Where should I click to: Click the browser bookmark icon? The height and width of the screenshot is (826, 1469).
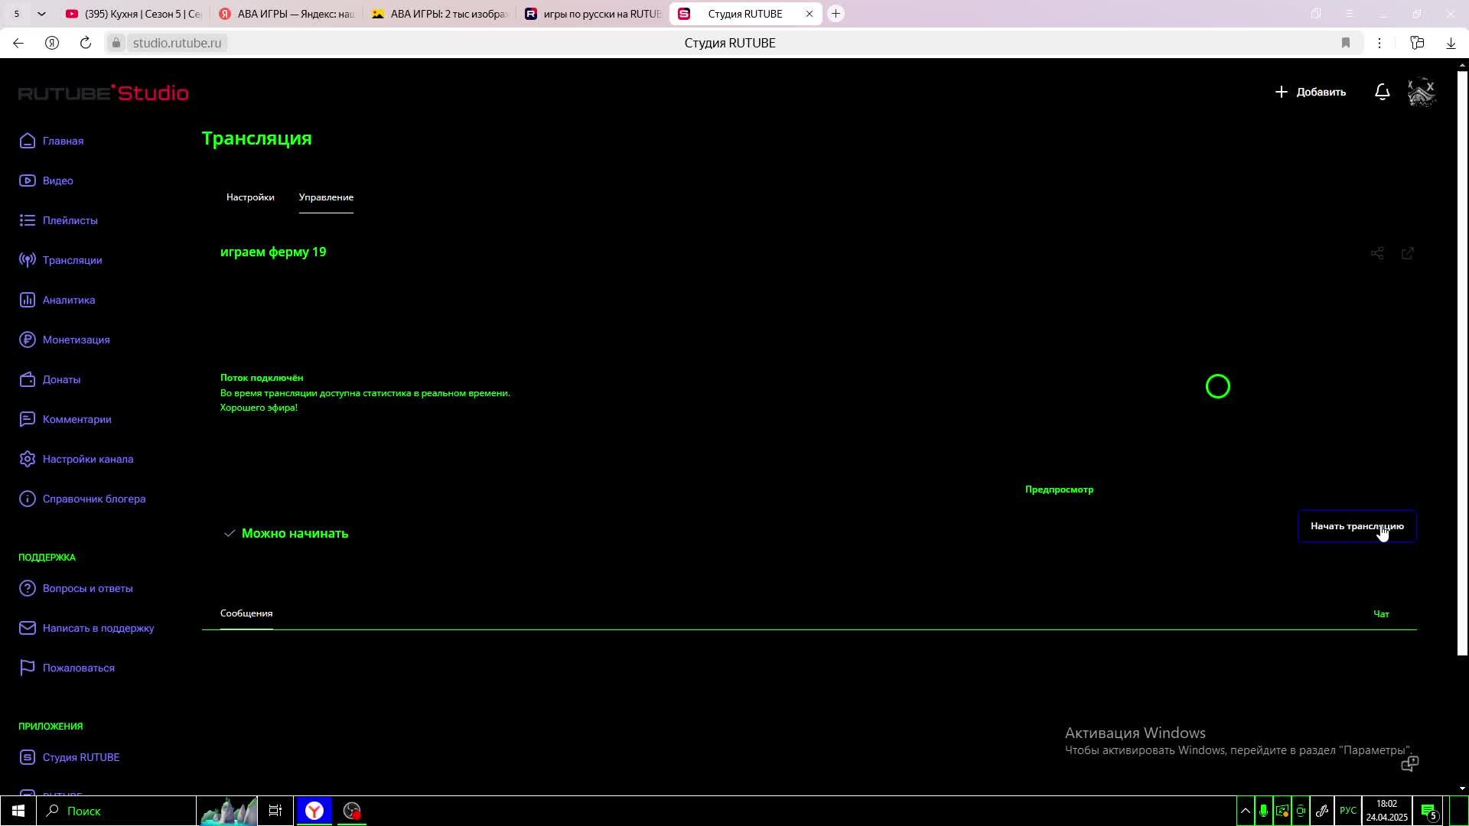1345,43
